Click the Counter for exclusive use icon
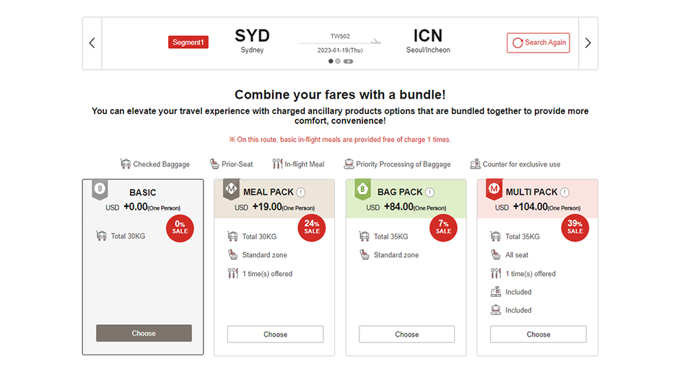Screen dimensions: 677x387 475,164
